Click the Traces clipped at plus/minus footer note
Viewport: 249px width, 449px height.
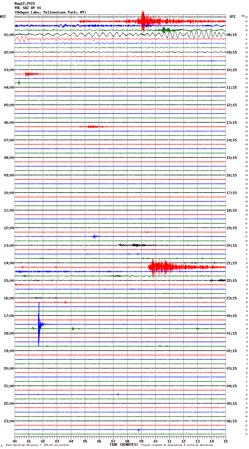click(x=177, y=445)
